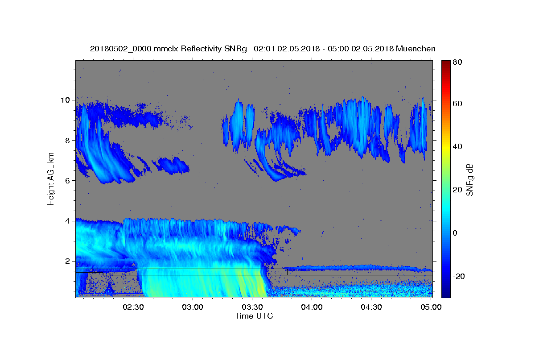Click the colorbar label '20'
This screenshot has height=357, width=535.
458,190
